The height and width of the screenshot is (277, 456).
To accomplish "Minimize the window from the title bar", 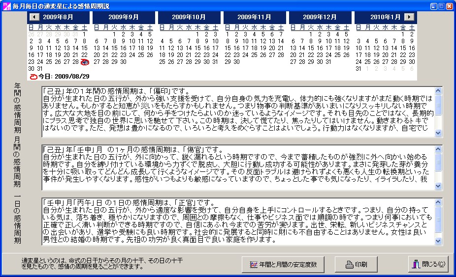I will coord(434,6).
